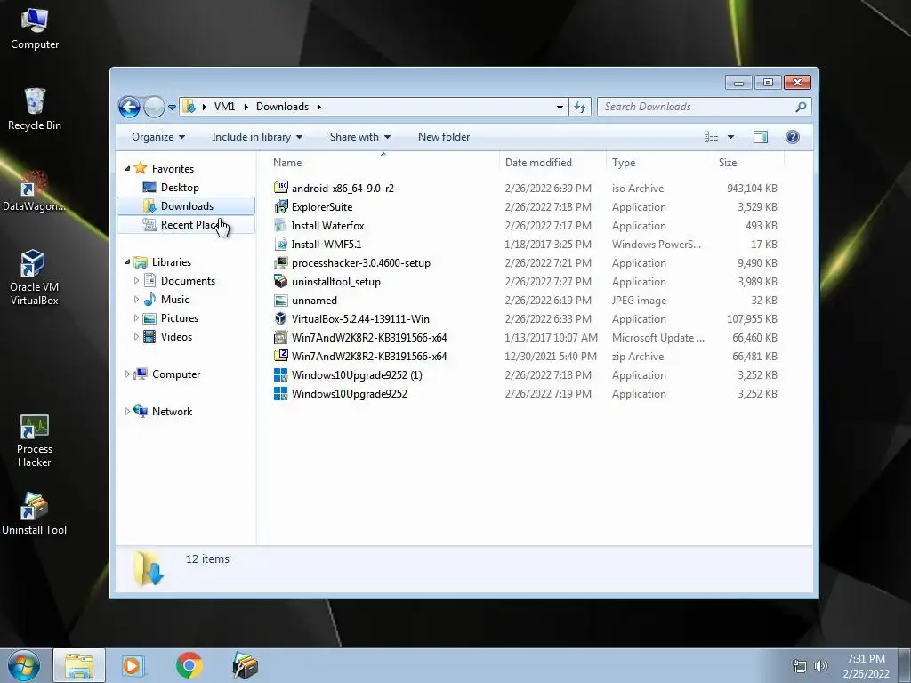Select the Recycle Bin desktop icon
911x683 pixels.
pos(35,109)
